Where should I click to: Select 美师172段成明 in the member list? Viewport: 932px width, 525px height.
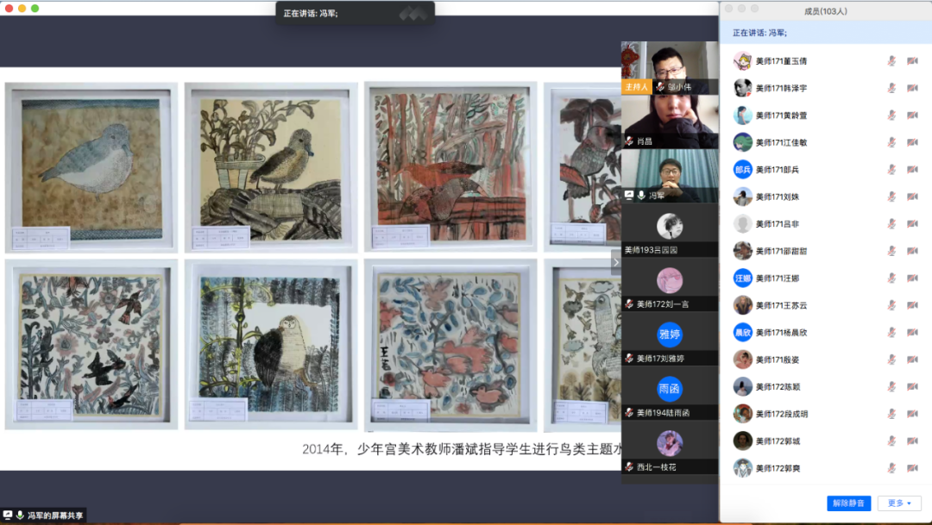[x=782, y=414]
